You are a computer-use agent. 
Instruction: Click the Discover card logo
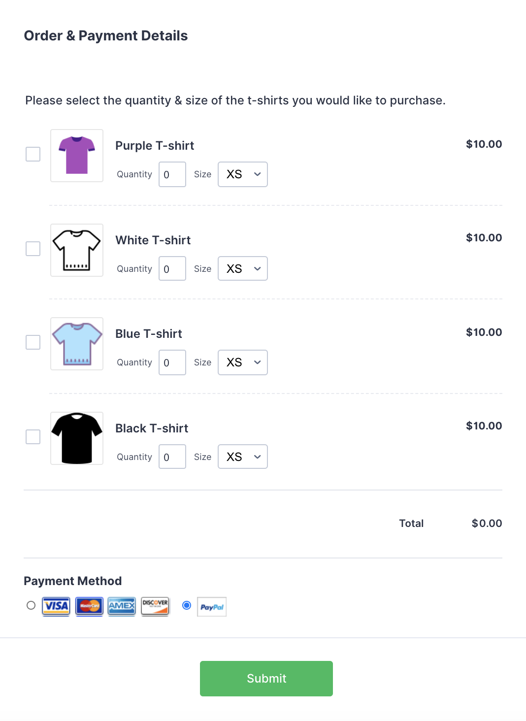click(155, 606)
